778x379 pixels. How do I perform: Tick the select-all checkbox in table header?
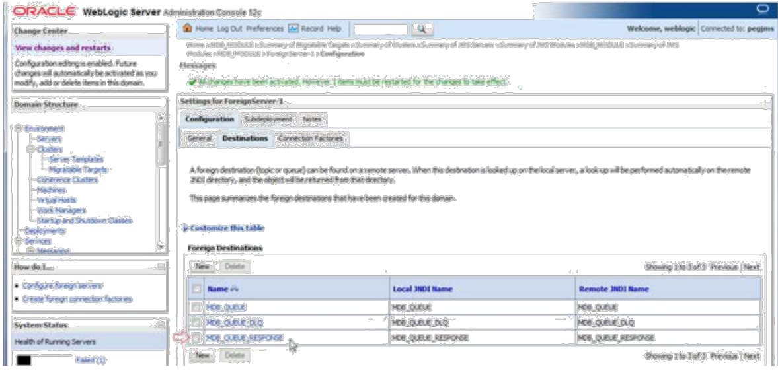(196, 289)
